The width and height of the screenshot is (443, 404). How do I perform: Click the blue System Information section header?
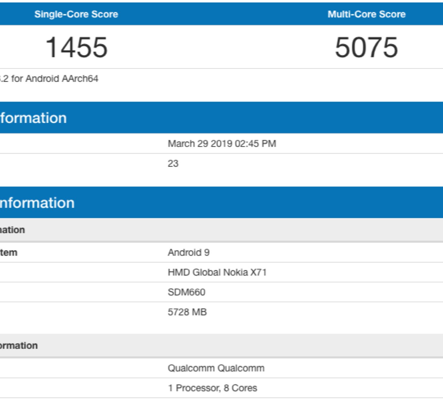pos(37,203)
